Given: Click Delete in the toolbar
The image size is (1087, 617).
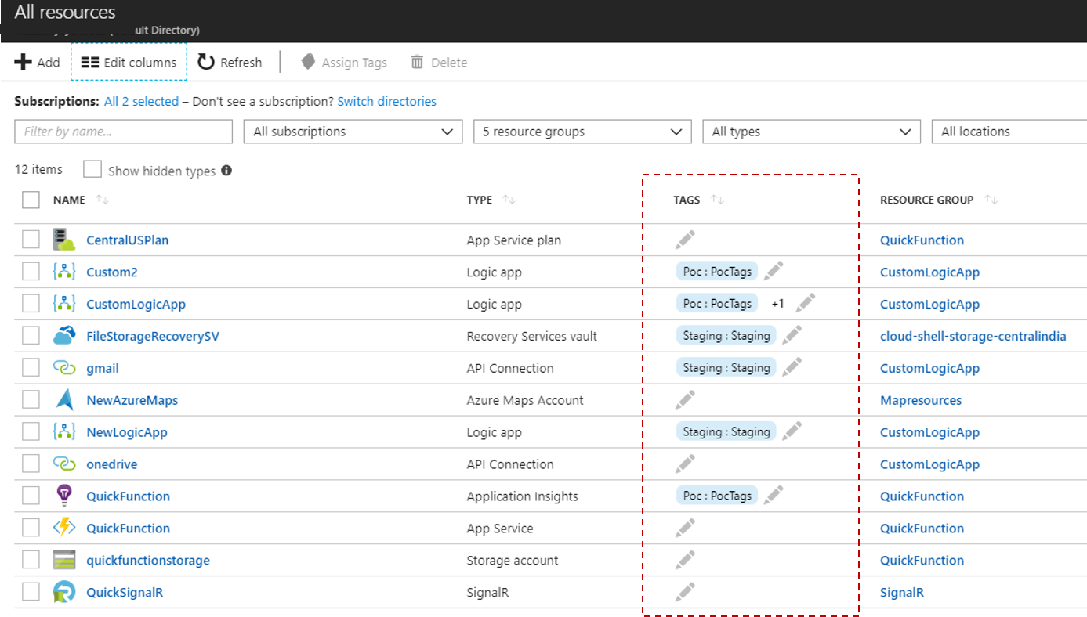Looking at the screenshot, I should pyautogui.click(x=439, y=62).
